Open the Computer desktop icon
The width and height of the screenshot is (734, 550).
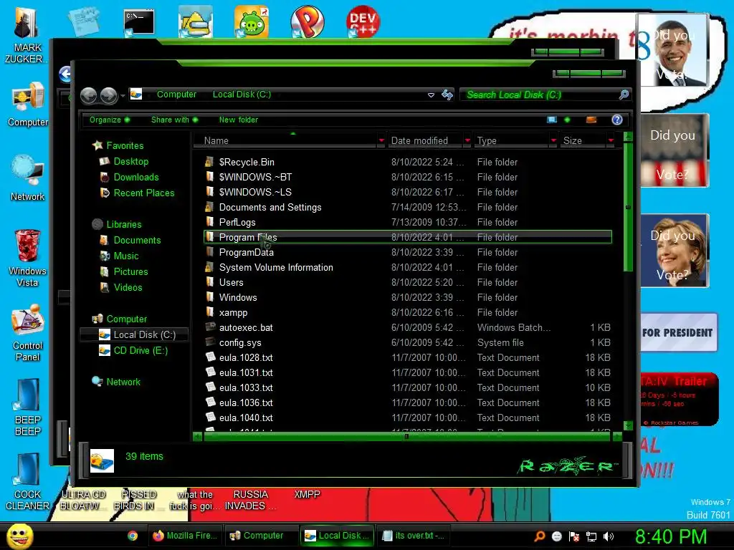click(28, 105)
